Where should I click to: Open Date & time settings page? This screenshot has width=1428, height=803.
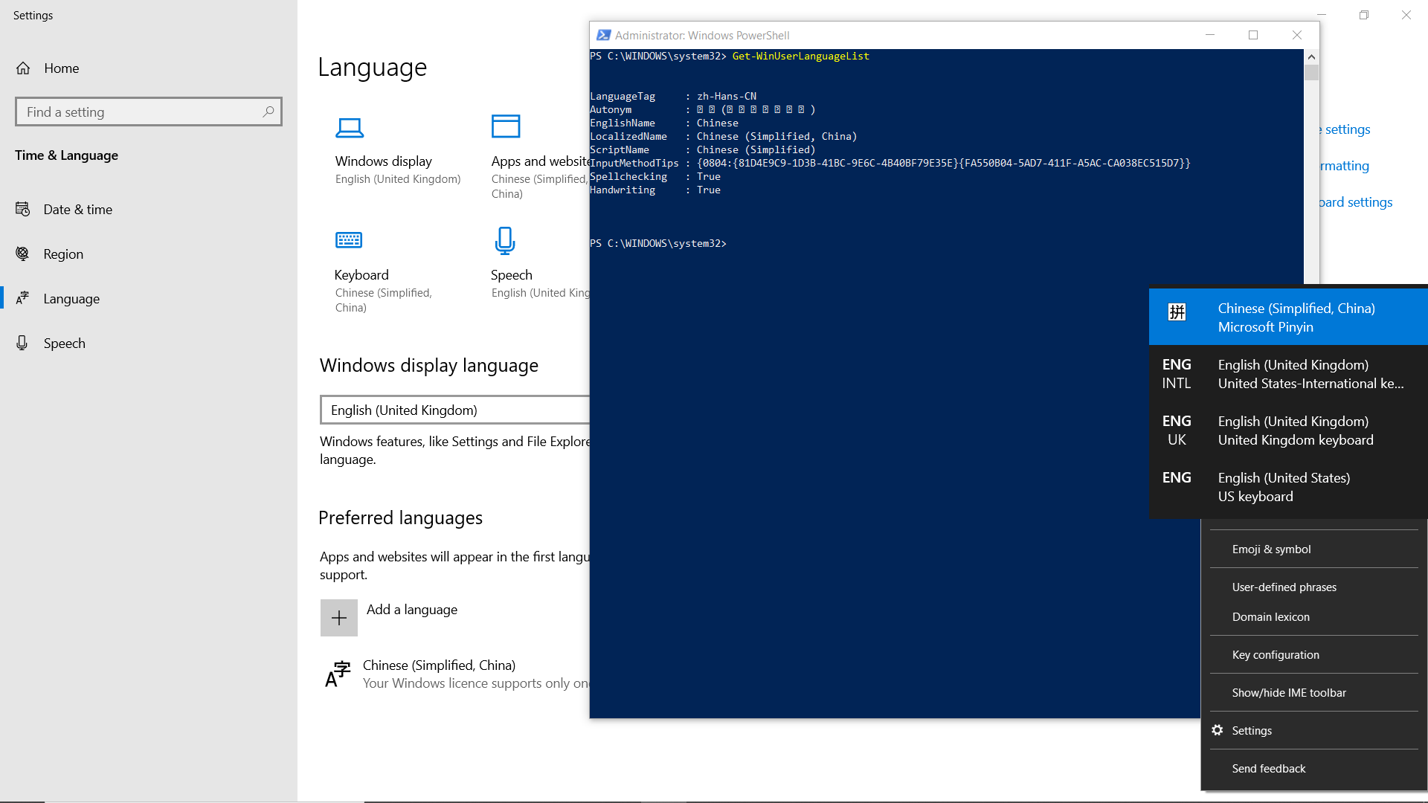point(149,210)
